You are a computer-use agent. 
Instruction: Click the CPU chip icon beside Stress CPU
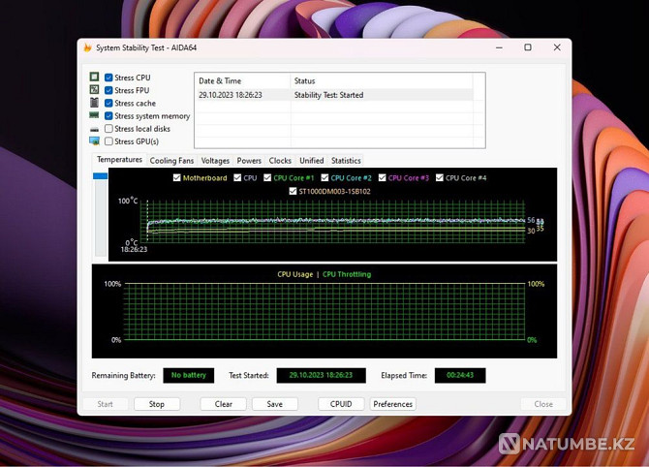coord(94,77)
